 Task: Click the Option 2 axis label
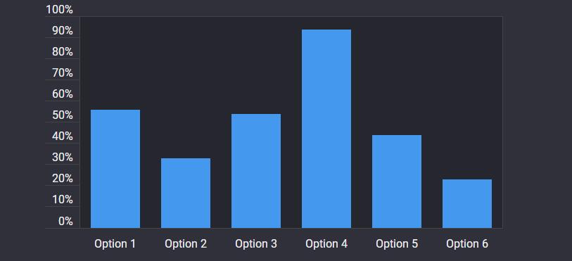click(x=186, y=244)
